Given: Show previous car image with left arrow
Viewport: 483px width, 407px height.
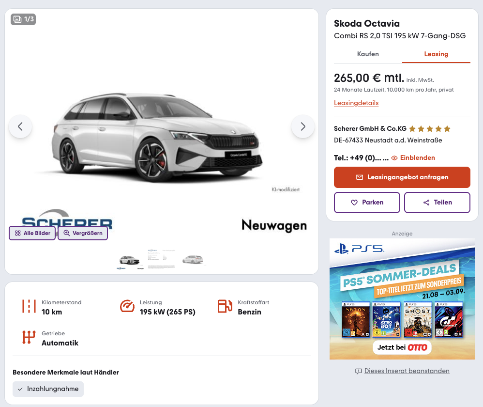Looking at the screenshot, I should click(x=20, y=126).
